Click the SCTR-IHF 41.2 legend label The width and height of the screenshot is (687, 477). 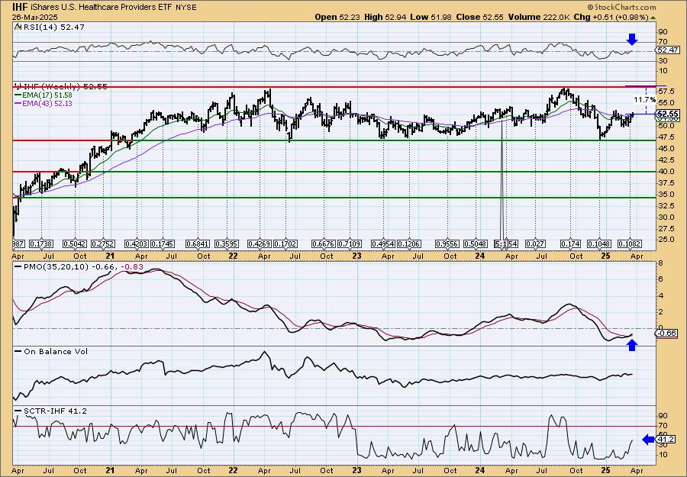pyautogui.click(x=51, y=411)
